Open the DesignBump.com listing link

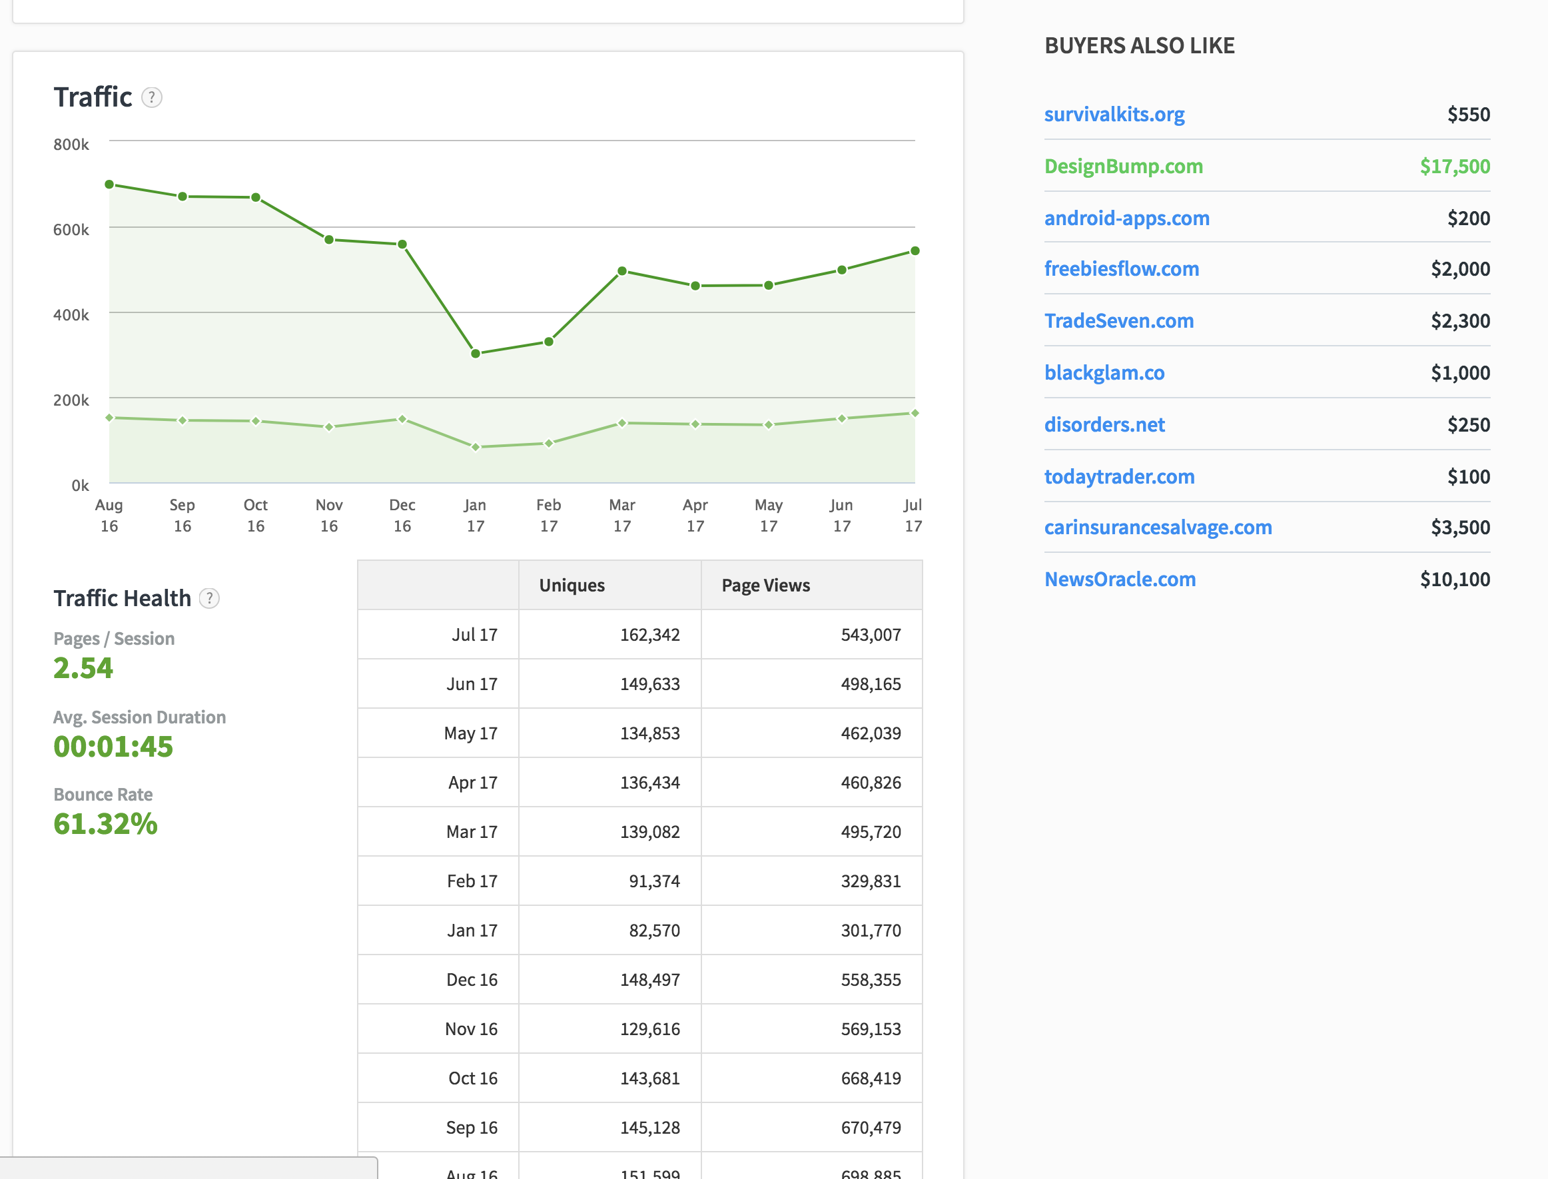(x=1123, y=167)
